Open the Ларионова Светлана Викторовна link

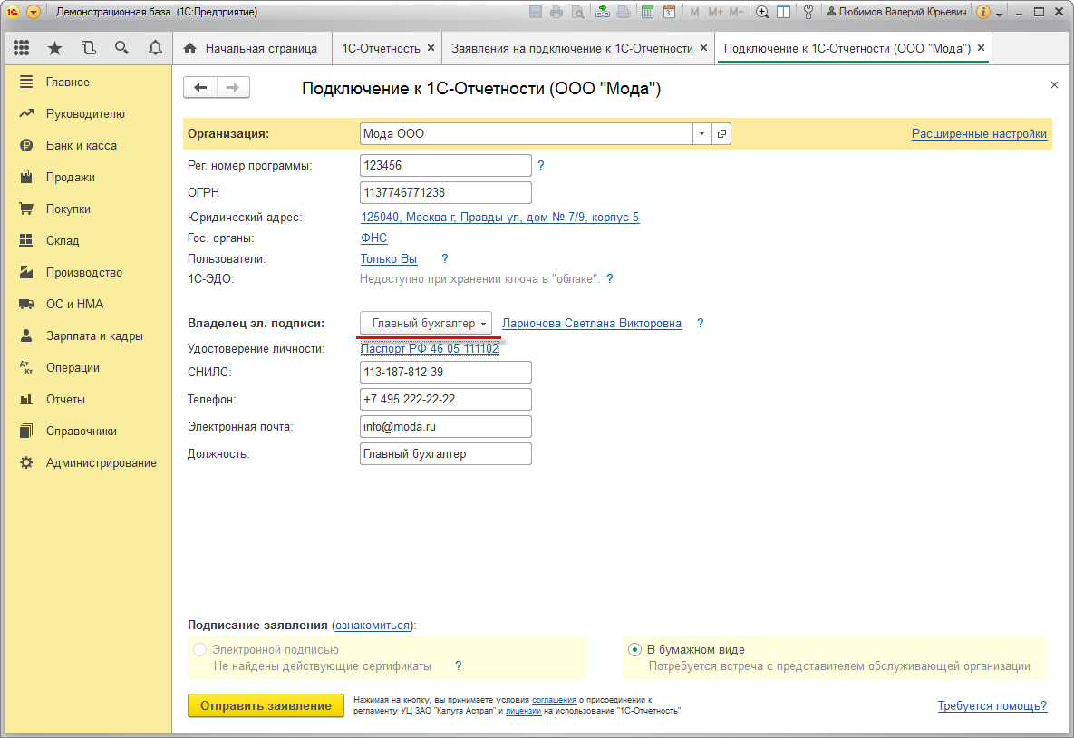tap(592, 324)
